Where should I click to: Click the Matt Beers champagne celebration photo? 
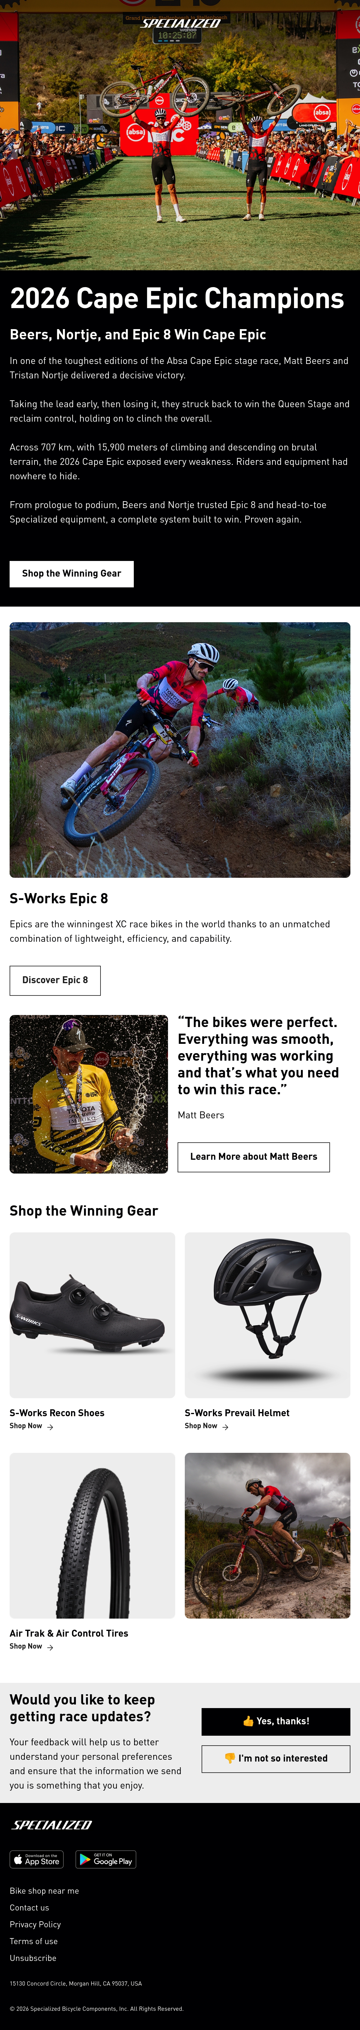89,1094
